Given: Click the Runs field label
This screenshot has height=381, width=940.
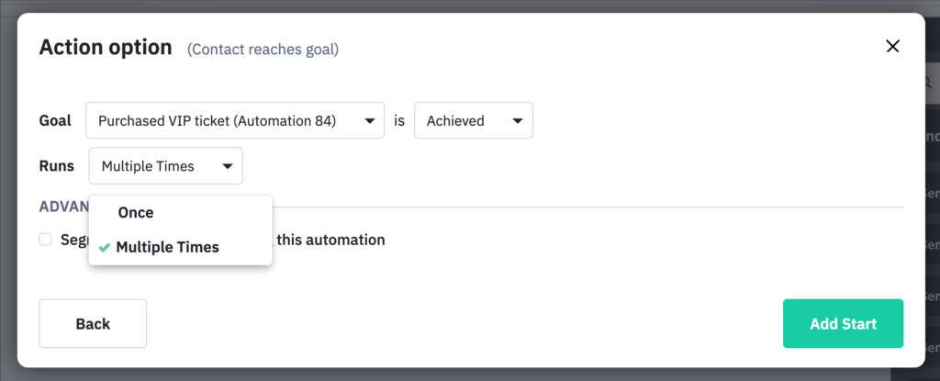Looking at the screenshot, I should point(57,166).
